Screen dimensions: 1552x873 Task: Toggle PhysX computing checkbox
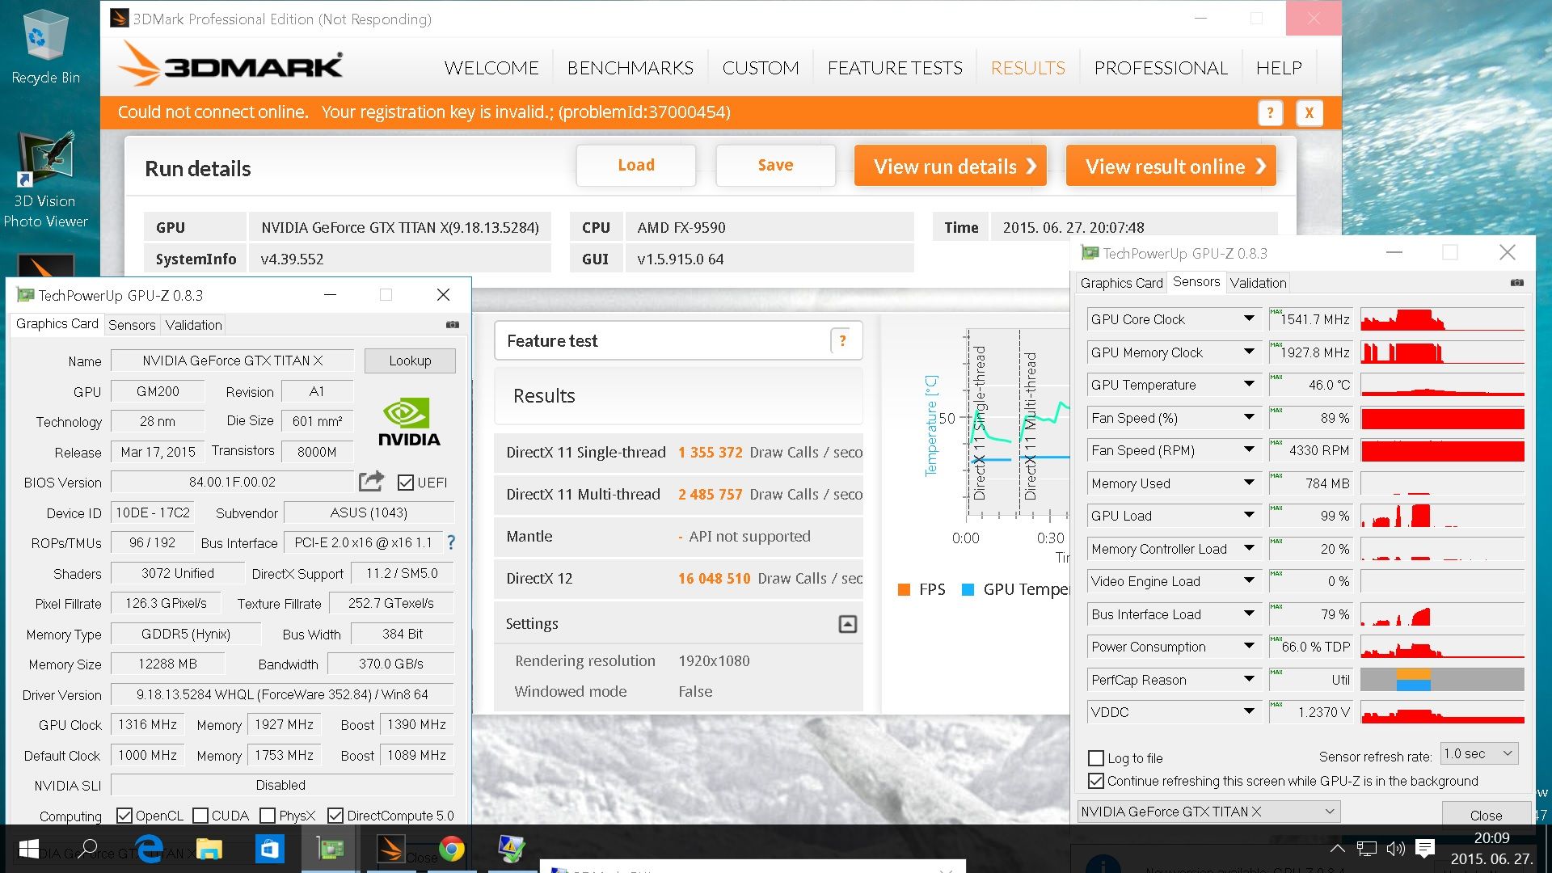(268, 816)
